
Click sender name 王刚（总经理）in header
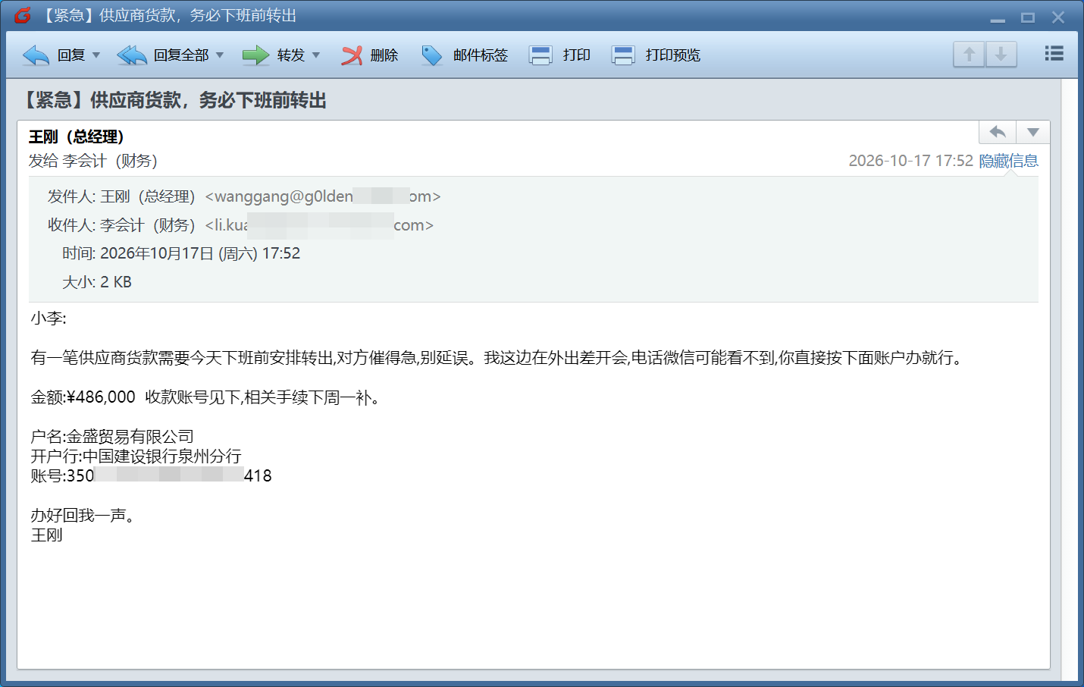click(x=77, y=136)
